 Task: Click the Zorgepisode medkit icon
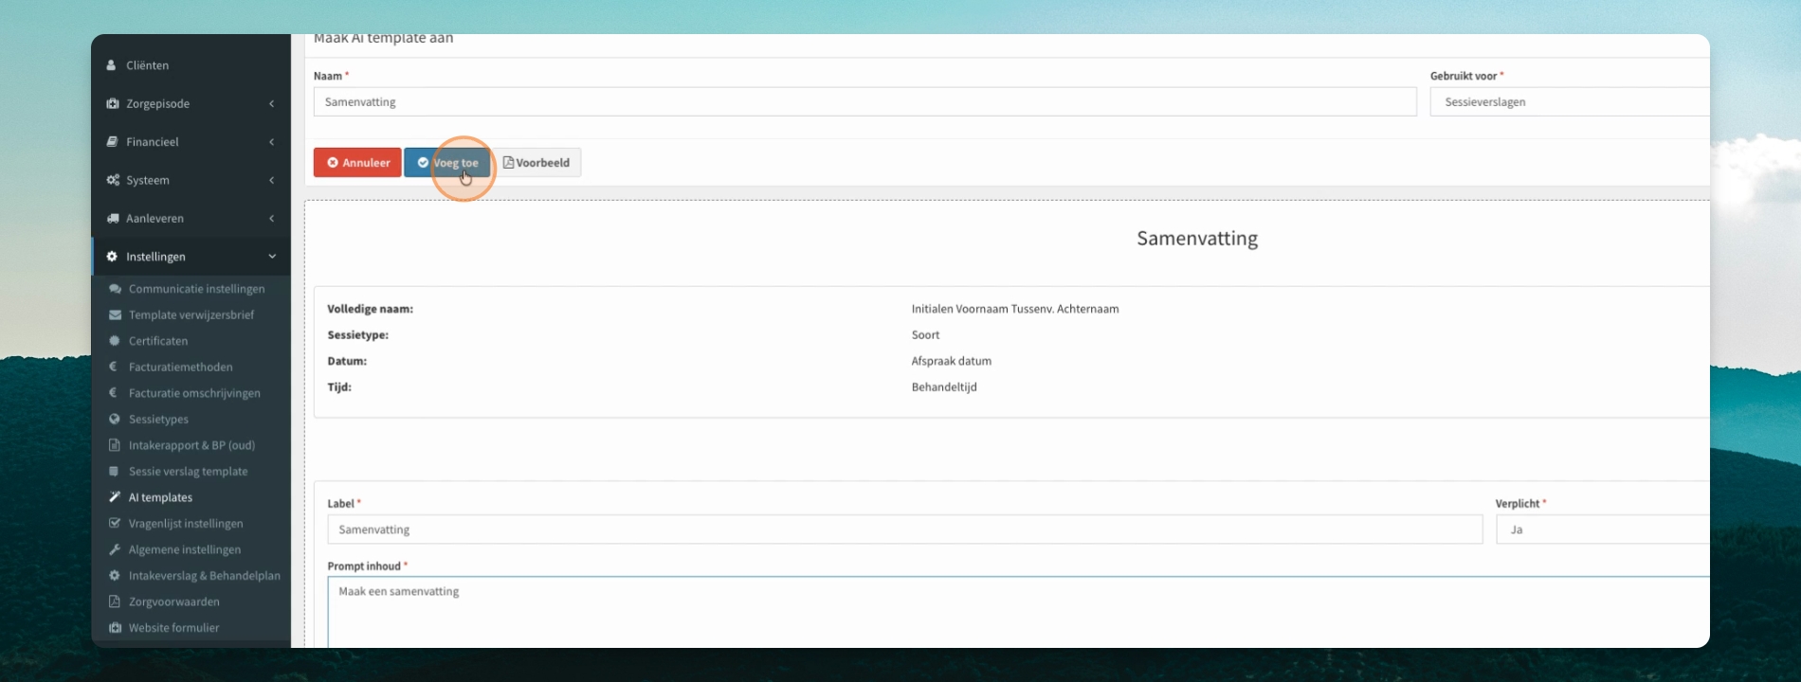[x=113, y=103]
